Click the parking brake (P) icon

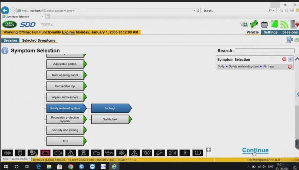pyautogui.click(x=172, y=153)
